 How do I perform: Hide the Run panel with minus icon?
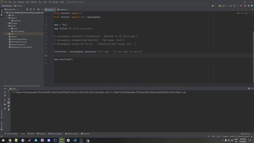click(x=252, y=89)
